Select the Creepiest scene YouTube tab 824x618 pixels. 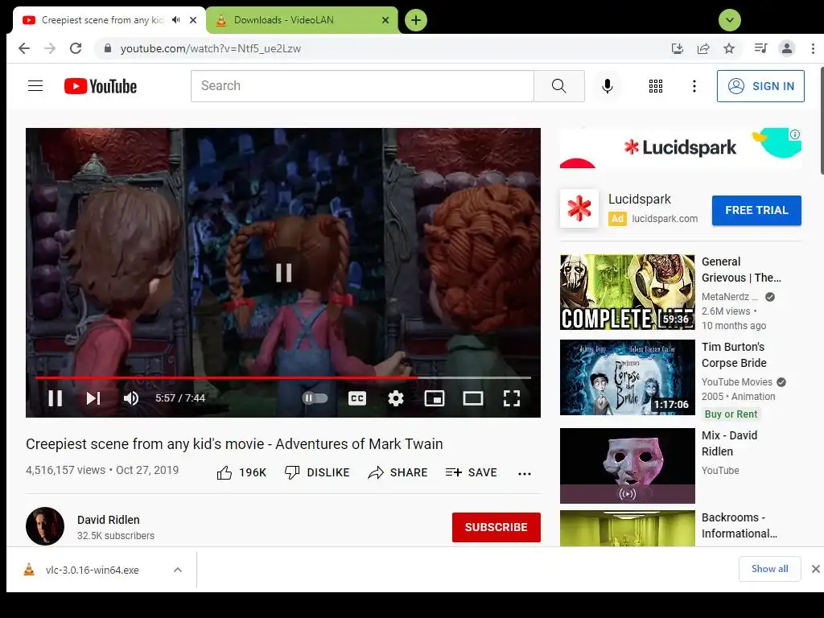tap(104, 20)
